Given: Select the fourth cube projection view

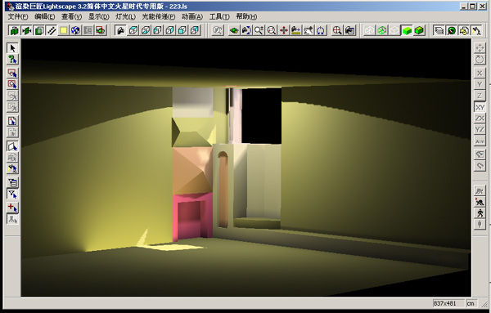Looking at the screenshot, I should point(169,30).
